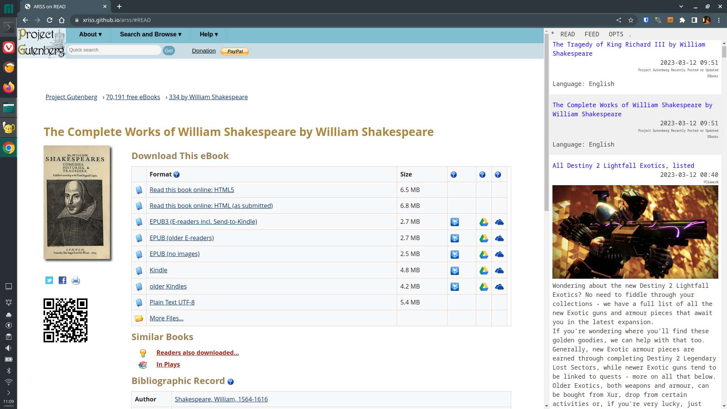The width and height of the screenshot is (727, 409).
Task: Click the QR code image
Action: (66, 320)
